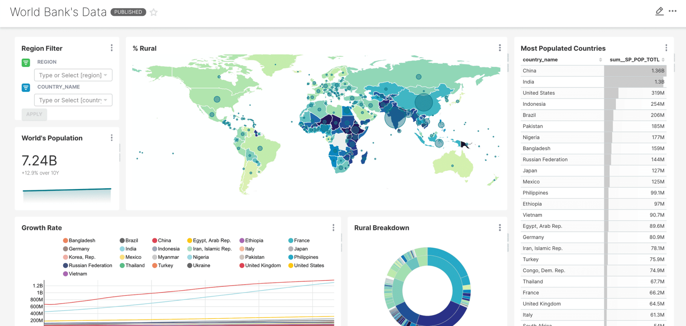Viewport: 686px width, 326px height.
Task: Open Region Filter panel options menu
Action: pyautogui.click(x=112, y=48)
